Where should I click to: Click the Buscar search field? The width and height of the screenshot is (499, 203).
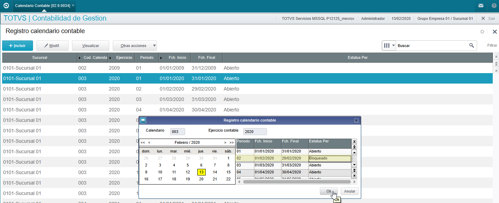pos(432,45)
